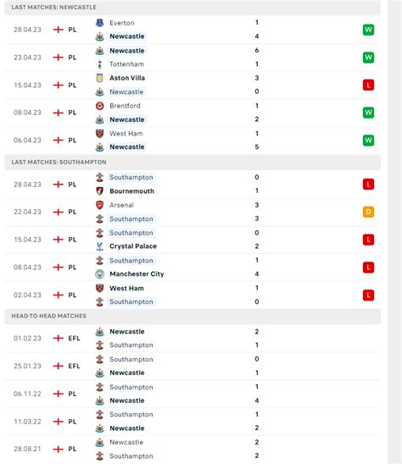The height and width of the screenshot is (464, 402).
Task: Click the green W badge for Everton match
Action: point(368,30)
